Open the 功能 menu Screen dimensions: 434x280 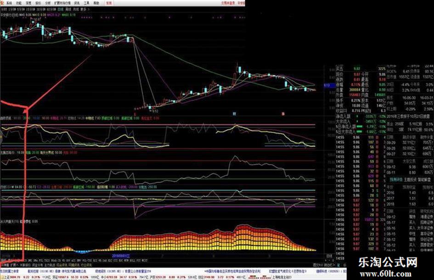[x=19, y=3]
